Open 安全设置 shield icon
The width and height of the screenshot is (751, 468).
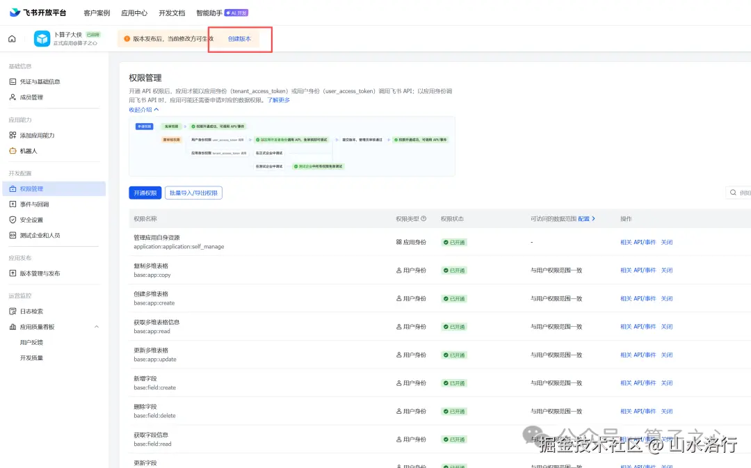13,220
